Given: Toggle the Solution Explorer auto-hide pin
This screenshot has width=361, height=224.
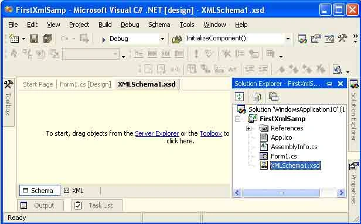Looking at the screenshot, I should pos(329,84).
